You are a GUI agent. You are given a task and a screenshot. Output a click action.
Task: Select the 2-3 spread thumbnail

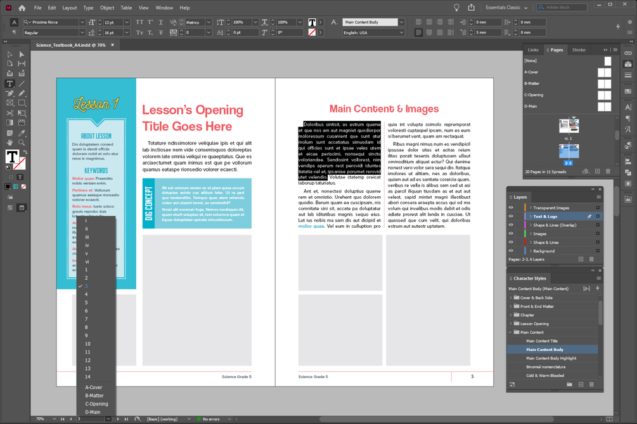pyautogui.click(x=569, y=152)
